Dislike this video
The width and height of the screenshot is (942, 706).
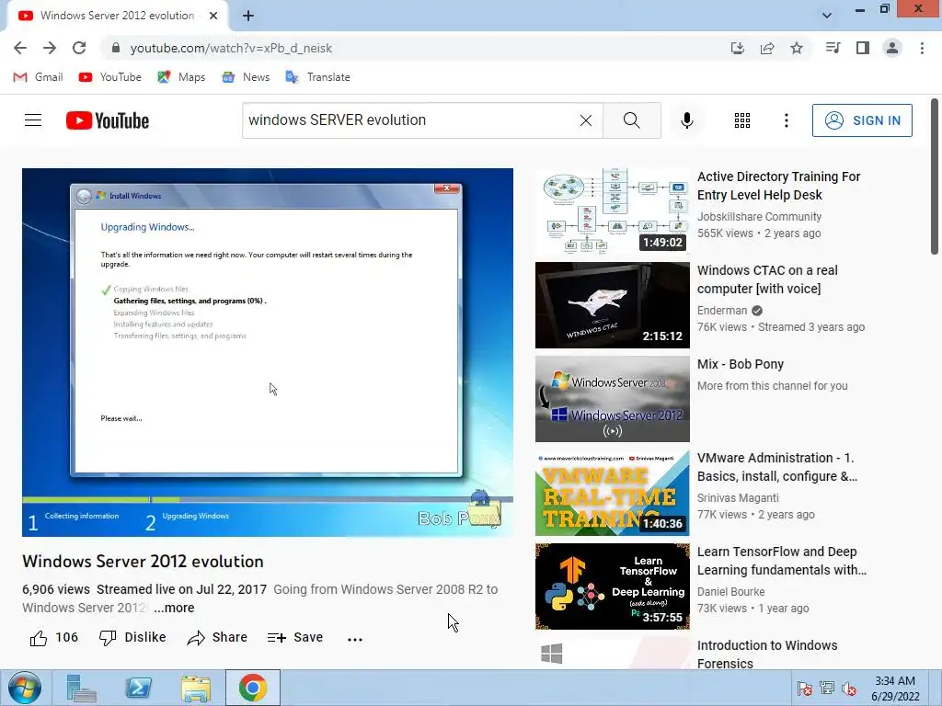coord(132,638)
